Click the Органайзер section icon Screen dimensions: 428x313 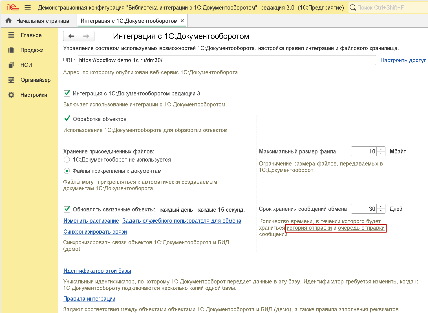[11, 80]
